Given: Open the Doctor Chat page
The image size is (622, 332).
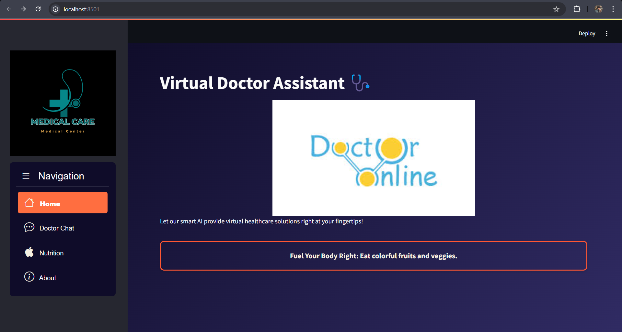Looking at the screenshot, I should 63,228.
